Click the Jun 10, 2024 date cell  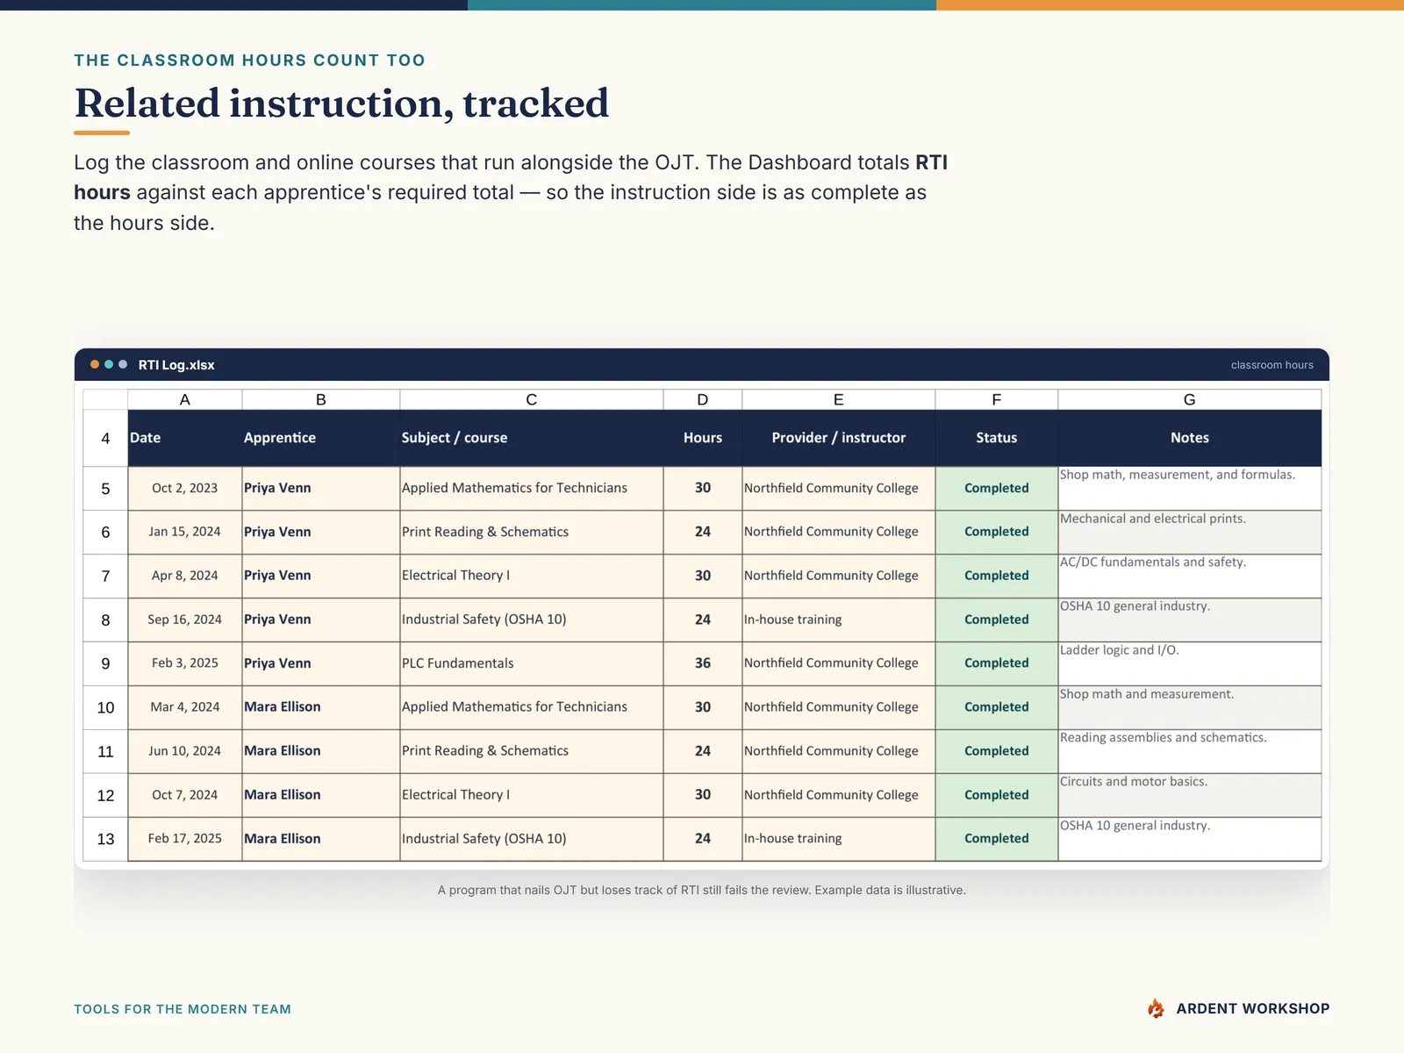pyautogui.click(x=185, y=751)
